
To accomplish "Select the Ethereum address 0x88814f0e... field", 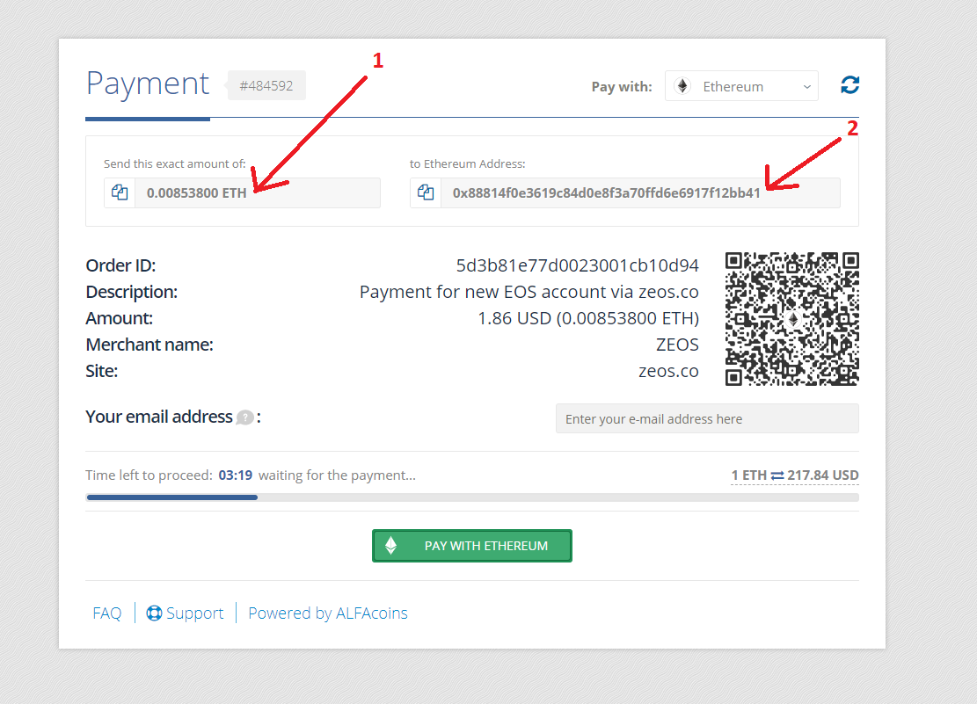I will [640, 192].
